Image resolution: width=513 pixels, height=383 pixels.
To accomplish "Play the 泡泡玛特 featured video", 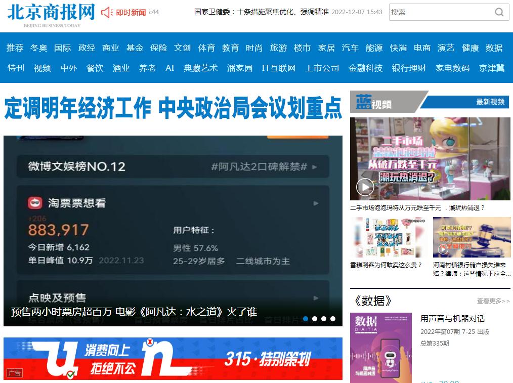I will point(365,187).
